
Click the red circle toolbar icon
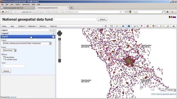(147, 26)
